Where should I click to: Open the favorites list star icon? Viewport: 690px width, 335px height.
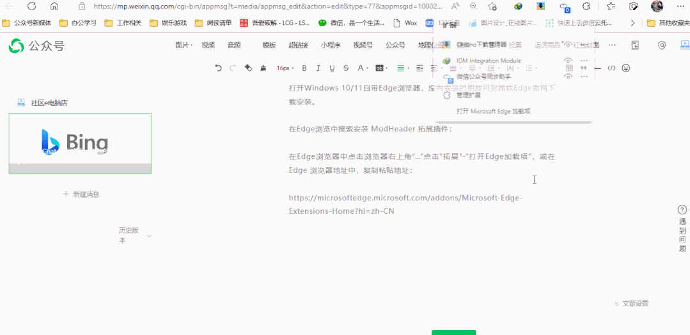tap(610, 6)
